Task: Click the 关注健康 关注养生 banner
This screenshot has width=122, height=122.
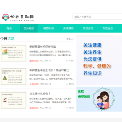Action: click(x=99, y=60)
